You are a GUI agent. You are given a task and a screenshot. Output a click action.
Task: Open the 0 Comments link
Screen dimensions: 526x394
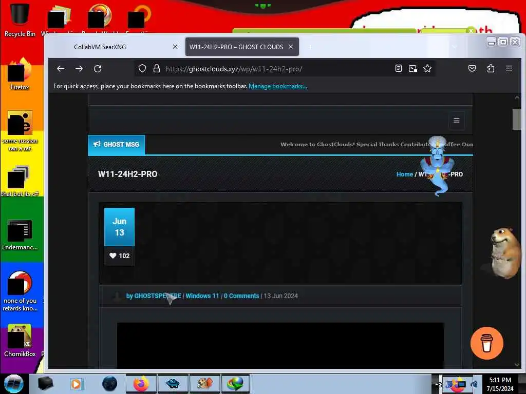241,296
